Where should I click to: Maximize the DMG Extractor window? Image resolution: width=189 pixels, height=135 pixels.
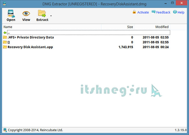click(172, 3)
